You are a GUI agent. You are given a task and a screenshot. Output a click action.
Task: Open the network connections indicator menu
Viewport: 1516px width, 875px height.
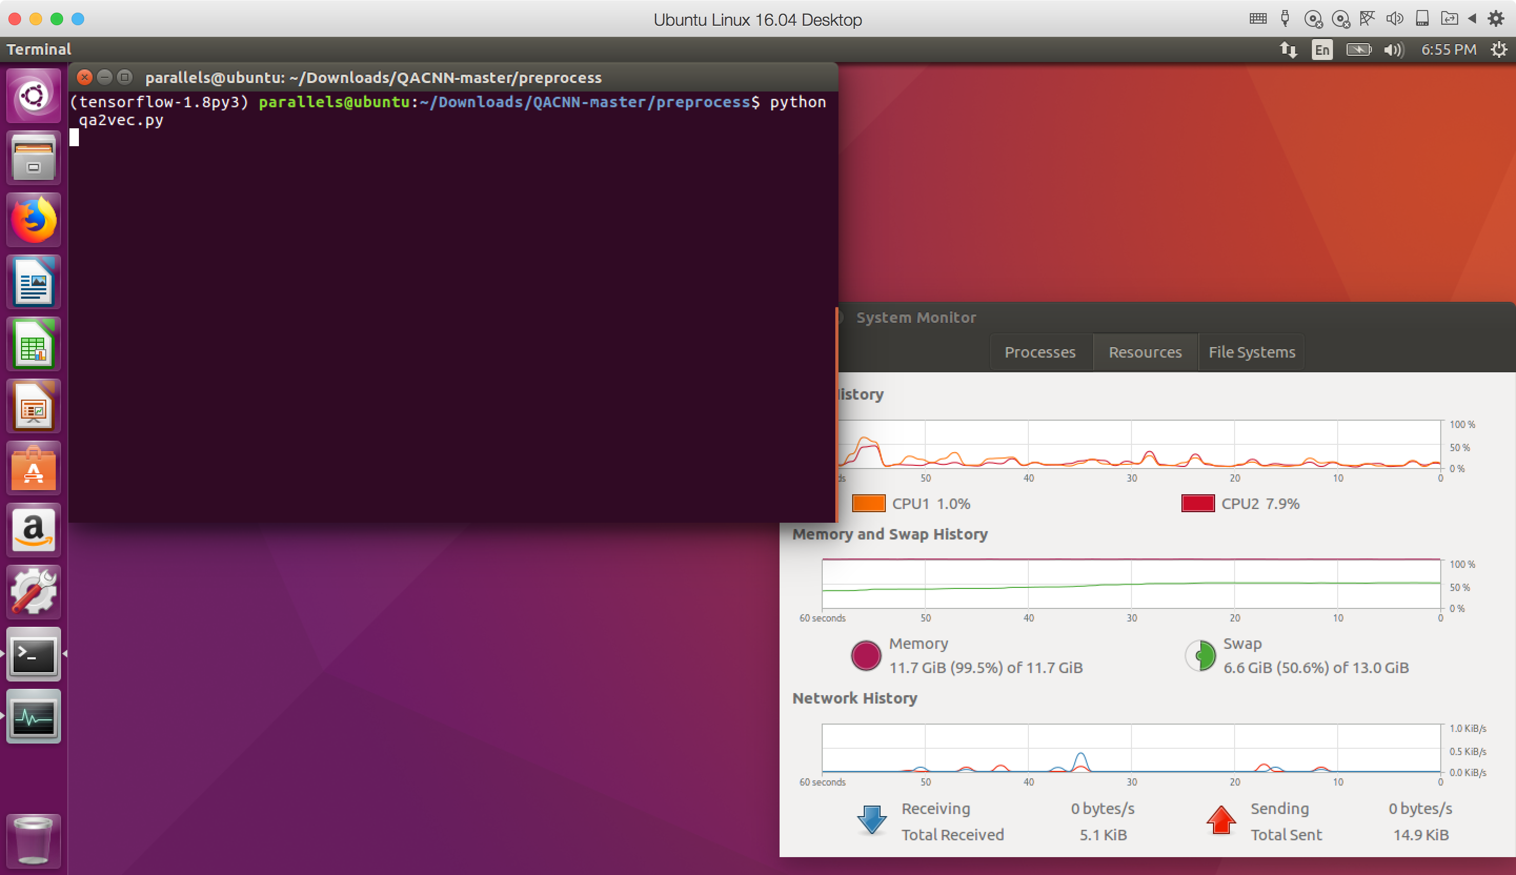coord(1288,50)
